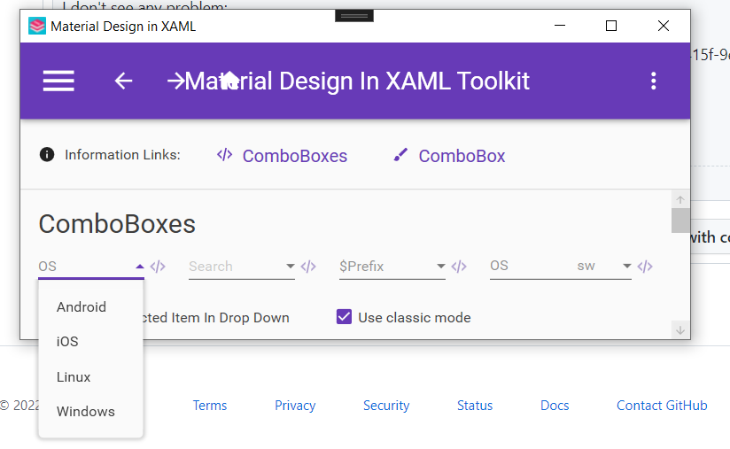Click brush icon next to ComboBox link
730x449 pixels.
(x=400, y=154)
